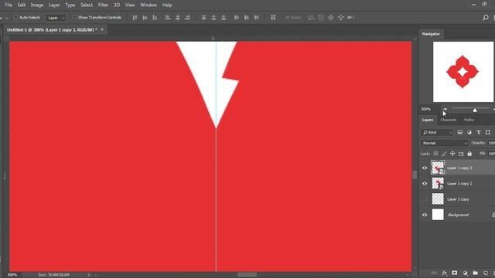Create a new layer icon

(x=486, y=273)
